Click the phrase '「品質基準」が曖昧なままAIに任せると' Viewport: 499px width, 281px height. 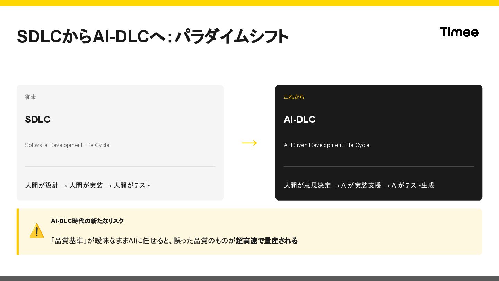click(x=110, y=240)
